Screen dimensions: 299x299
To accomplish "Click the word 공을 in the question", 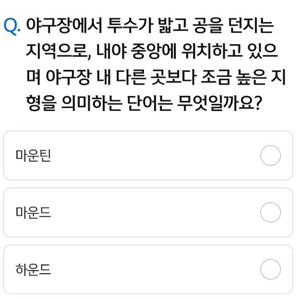I will tap(208, 26).
